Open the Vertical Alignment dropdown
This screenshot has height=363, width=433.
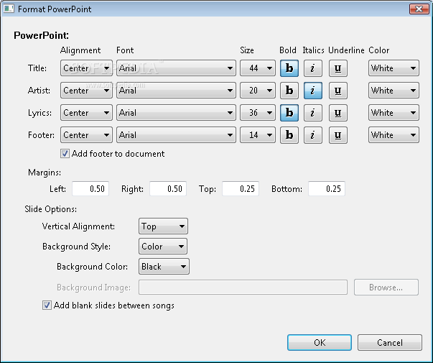coord(163,226)
